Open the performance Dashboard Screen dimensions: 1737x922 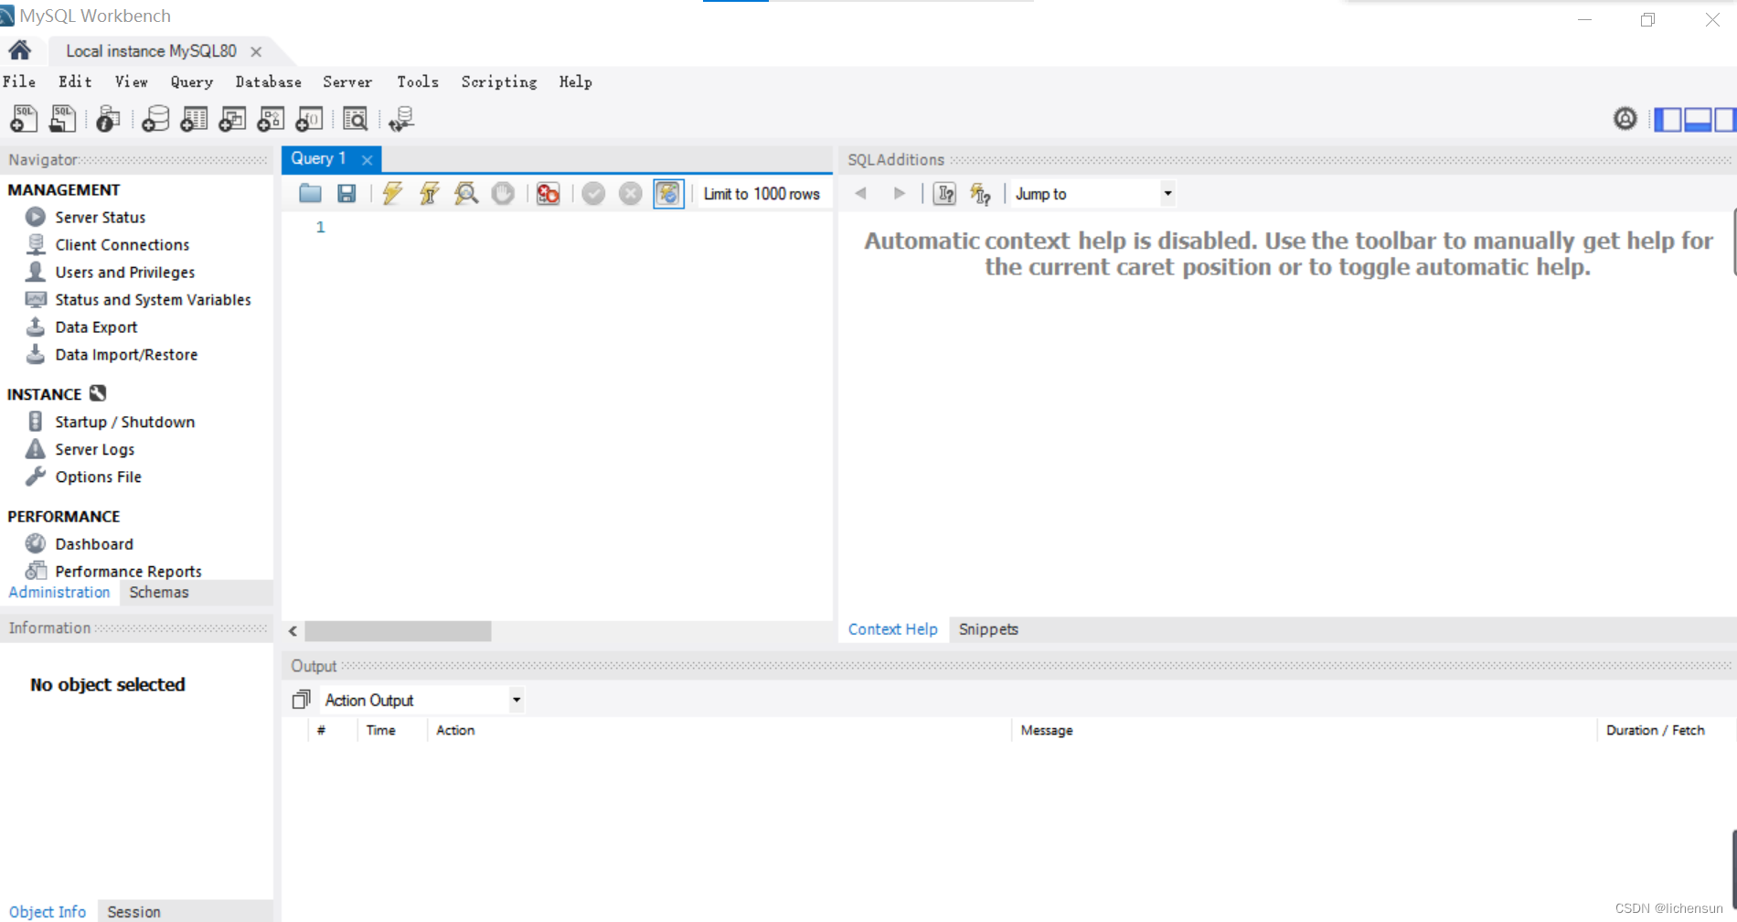pyautogui.click(x=94, y=543)
